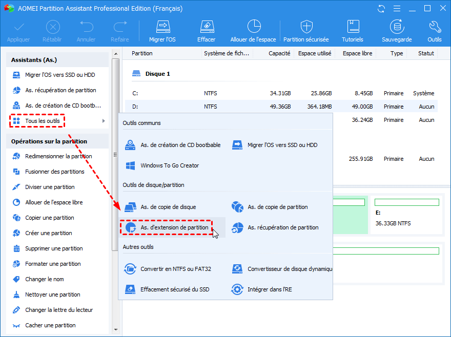The height and width of the screenshot is (337, 451).
Task: Click the Espace libre column header
Action: point(357,53)
